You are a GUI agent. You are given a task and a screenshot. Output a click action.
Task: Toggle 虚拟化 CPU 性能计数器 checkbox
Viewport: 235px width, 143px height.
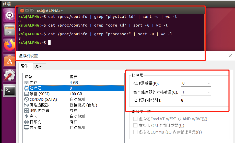(135, 125)
